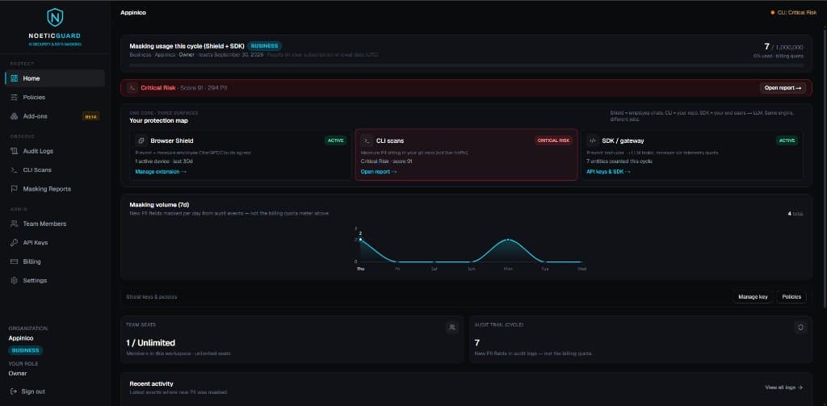
Task: Open Add-ons section
Action: tap(55, 116)
